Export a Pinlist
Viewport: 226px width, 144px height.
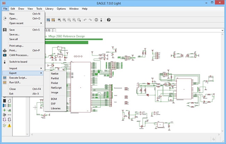[x=55, y=83]
